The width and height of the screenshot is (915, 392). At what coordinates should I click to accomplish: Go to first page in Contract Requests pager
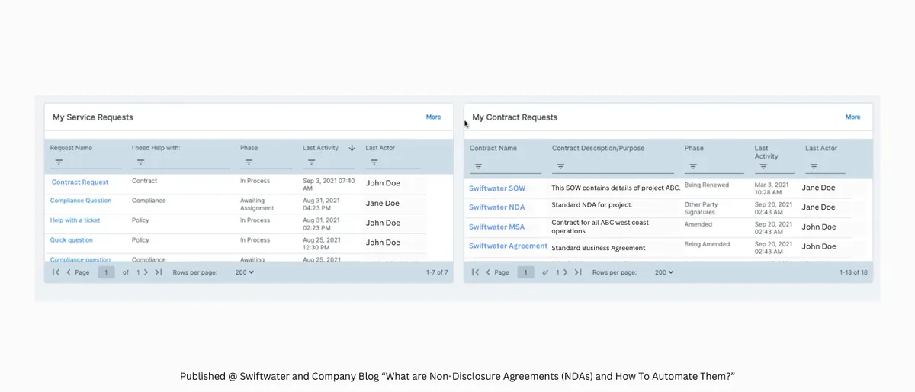(476, 272)
